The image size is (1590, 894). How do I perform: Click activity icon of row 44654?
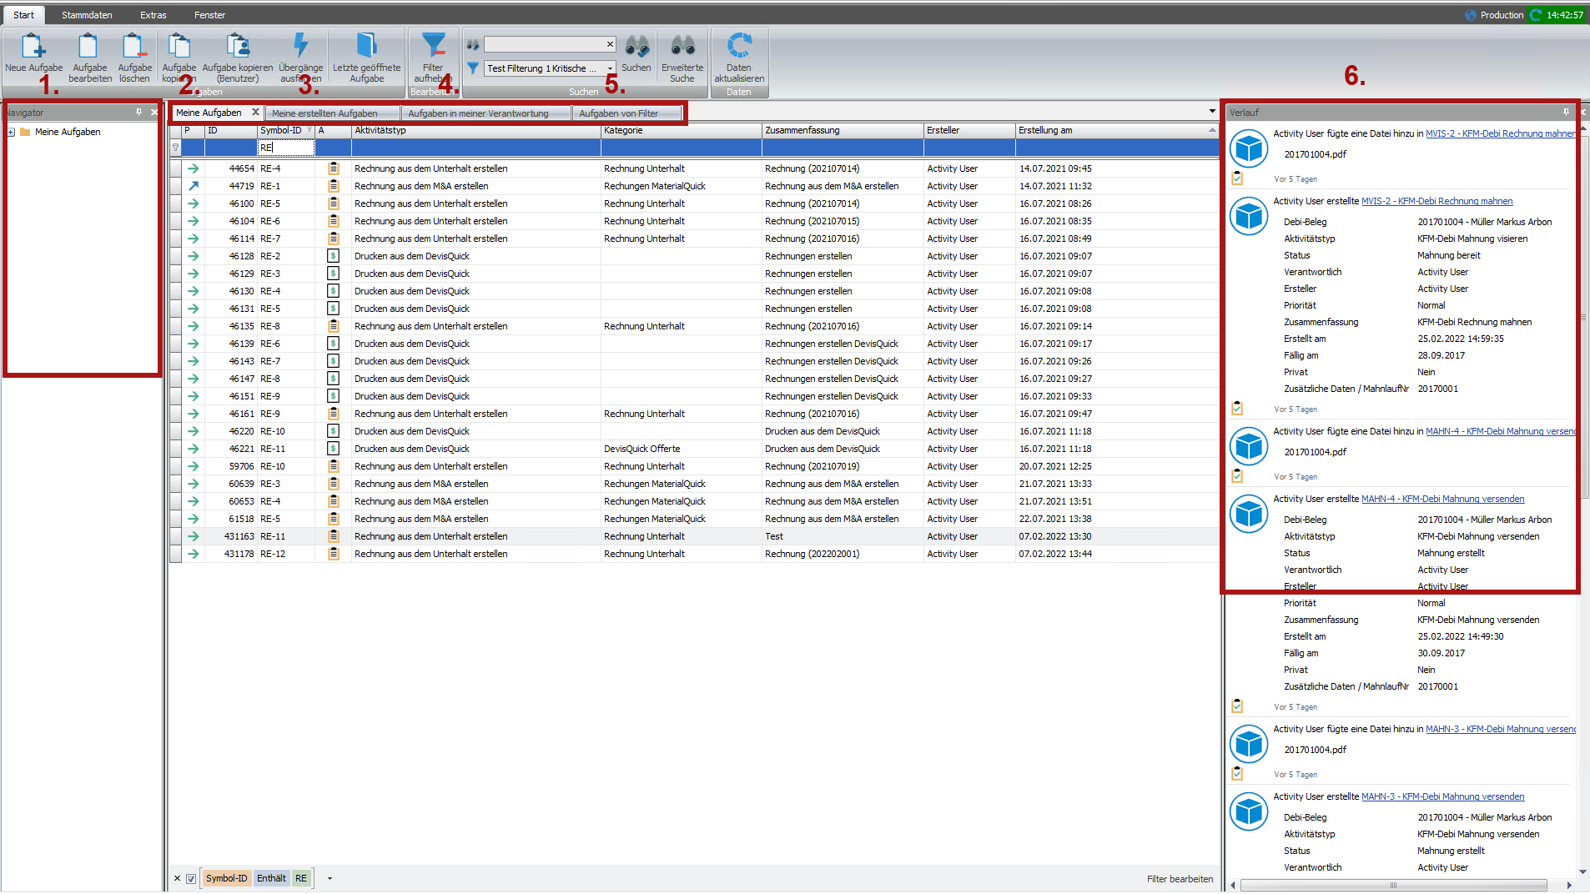[333, 168]
